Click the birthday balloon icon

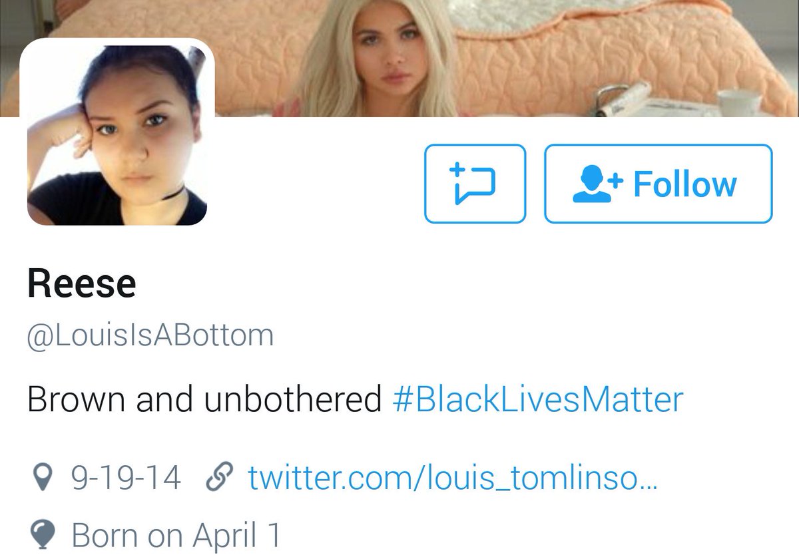point(41,535)
